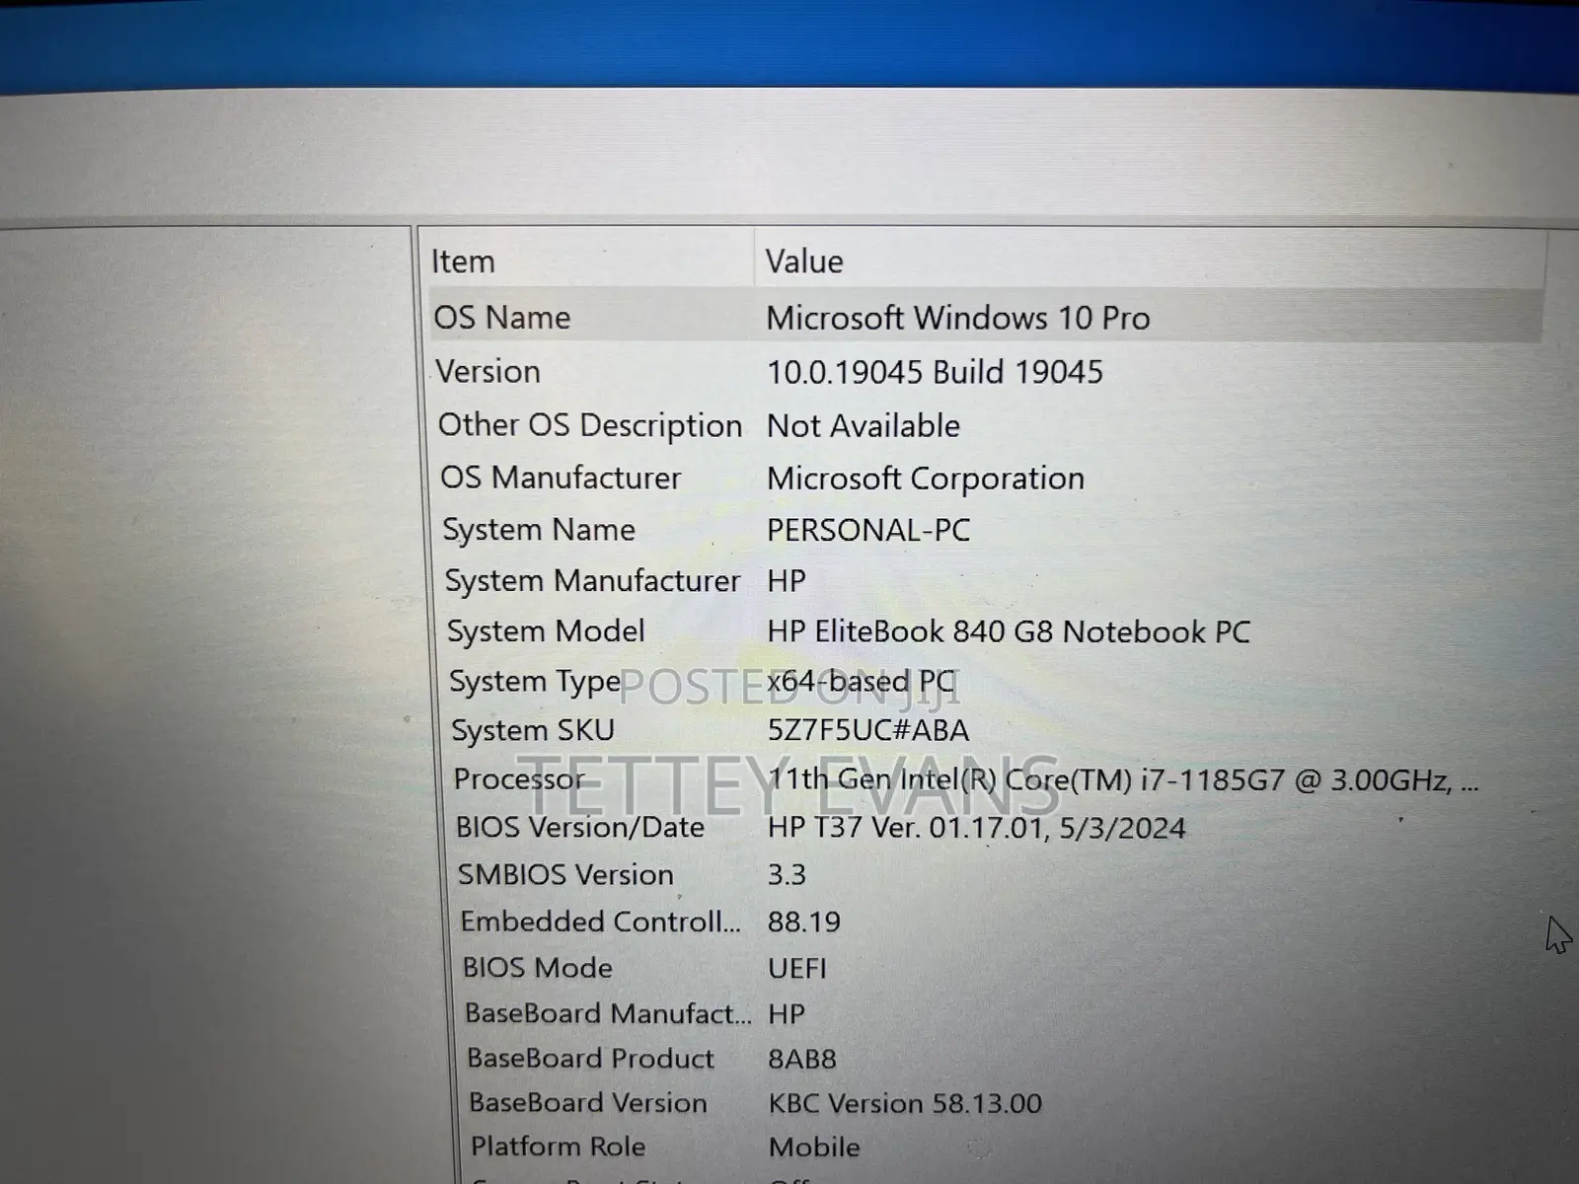The height and width of the screenshot is (1184, 1579).
Task: Select value 88.19
Action: 804,922
